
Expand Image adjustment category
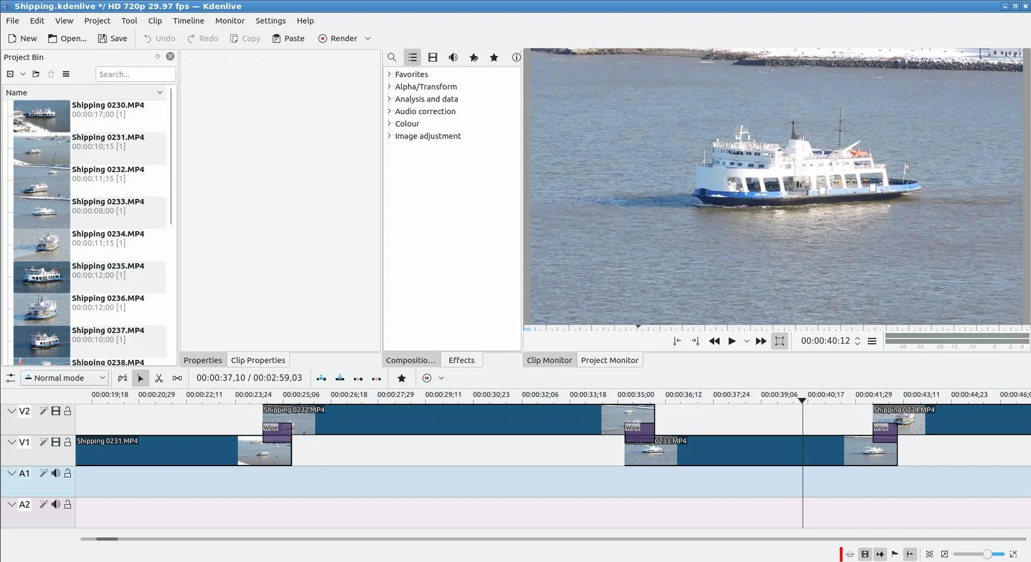point(389,136)
